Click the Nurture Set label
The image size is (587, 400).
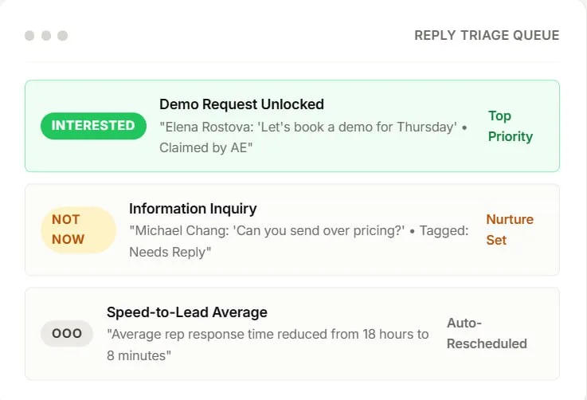[510, 229]
